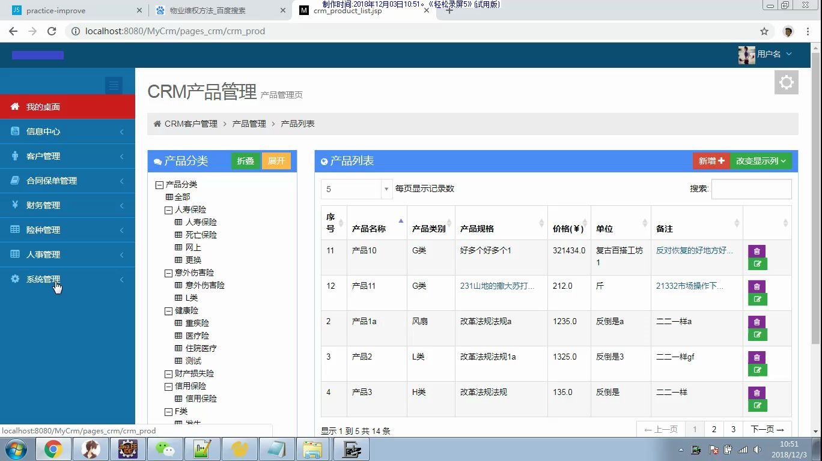
Task: Open Chrome from the taskbar
Action: point(53,448)
